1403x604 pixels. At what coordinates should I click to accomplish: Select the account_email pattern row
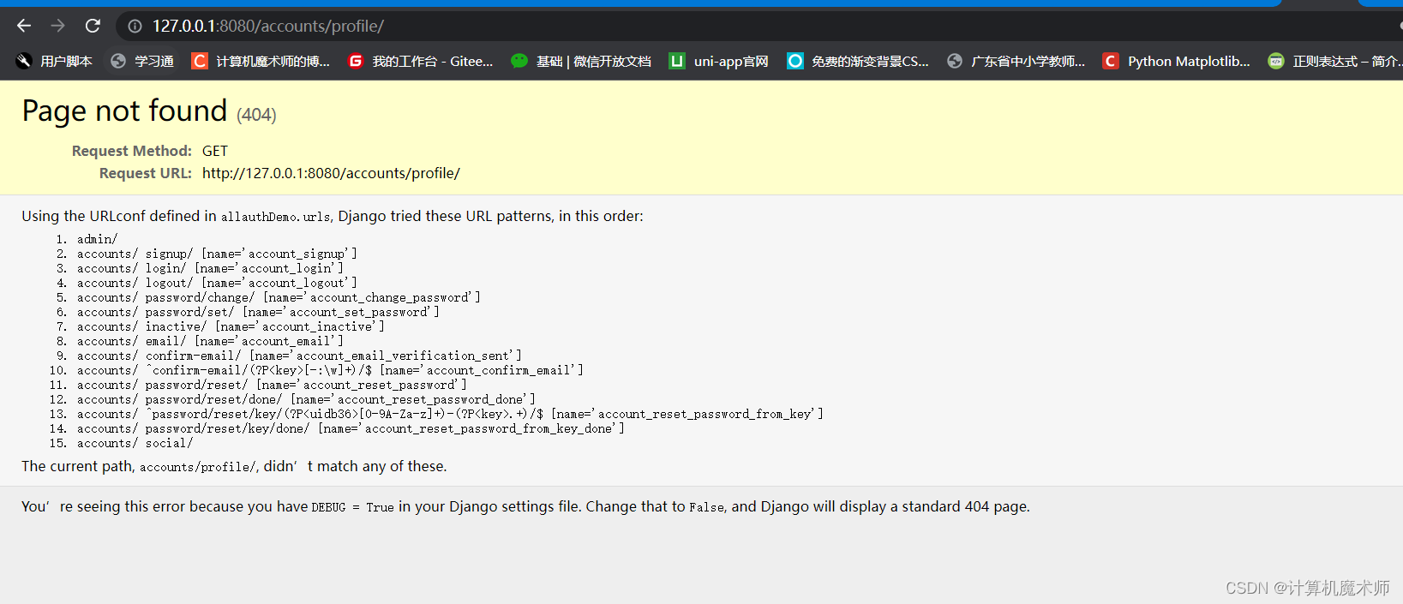210,341
